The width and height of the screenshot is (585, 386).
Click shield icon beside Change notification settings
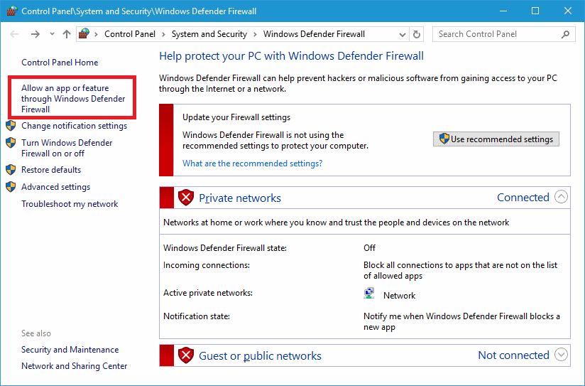pos(11,126)
